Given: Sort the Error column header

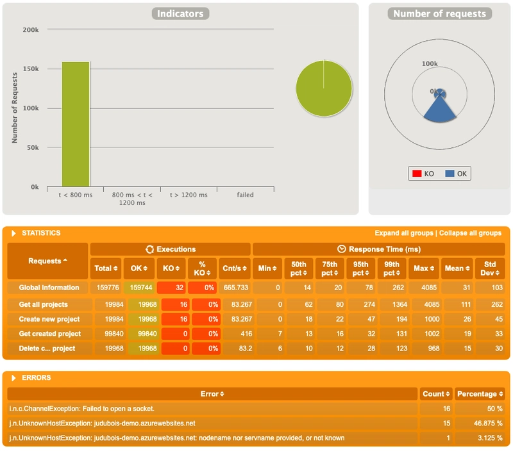Looking at the screenshot, I should pyautogui.click(x=212, y=394).
